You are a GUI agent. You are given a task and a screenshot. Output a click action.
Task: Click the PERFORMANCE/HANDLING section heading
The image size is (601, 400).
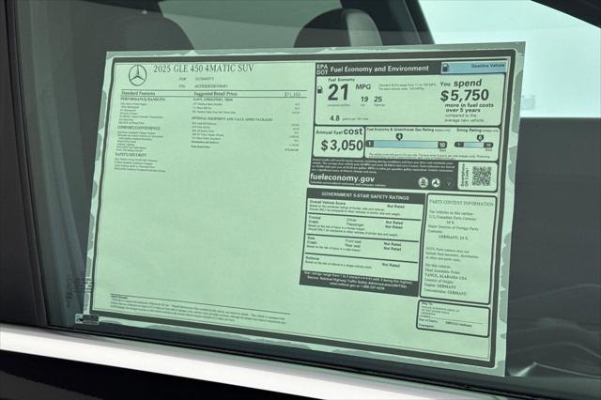click(x=143, y=100)
